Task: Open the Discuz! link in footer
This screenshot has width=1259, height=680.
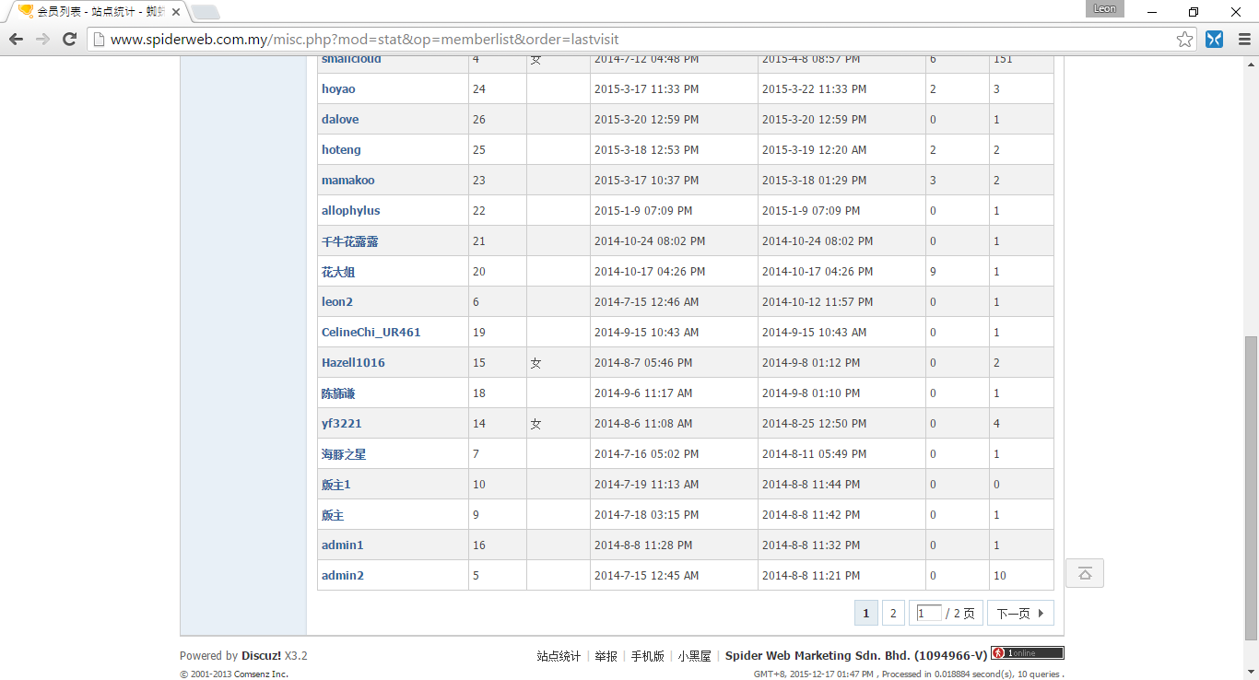Action: (x=262, y=656)
